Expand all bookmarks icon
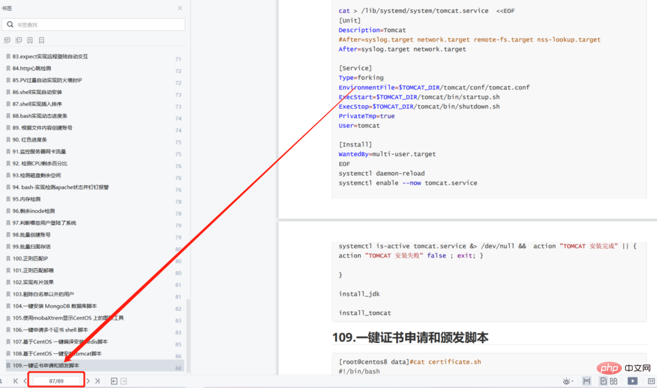The width and height of the screenshot is (657, 388). [7, 40]
